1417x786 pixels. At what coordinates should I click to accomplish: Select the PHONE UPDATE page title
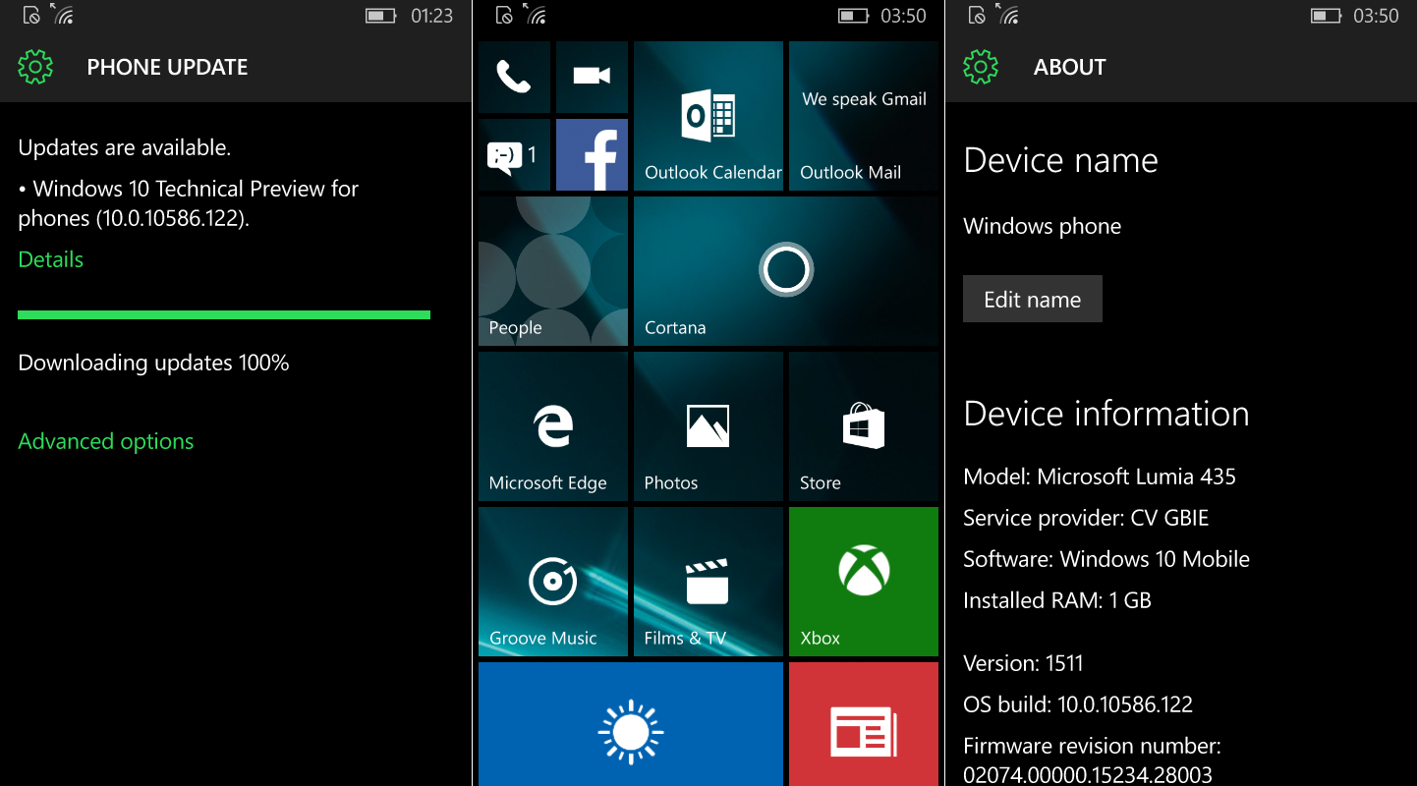point(167,67)
